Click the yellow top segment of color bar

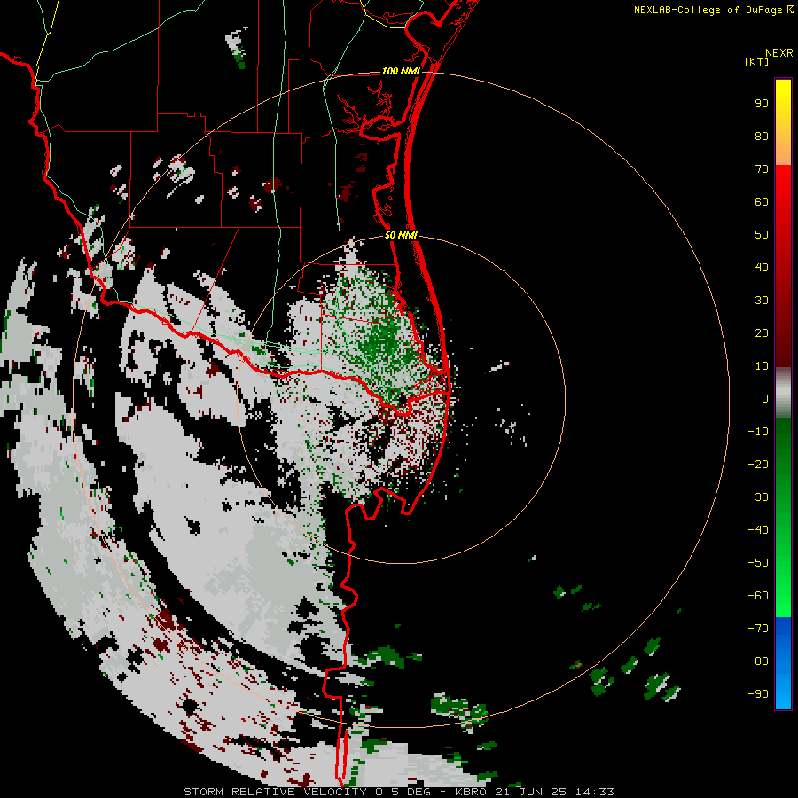tap(783, 122)
